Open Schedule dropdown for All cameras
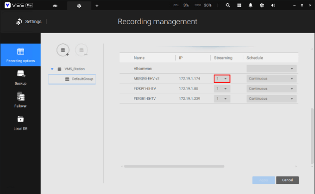The height and width of the screenshot is (194, 315). [271, 69]
